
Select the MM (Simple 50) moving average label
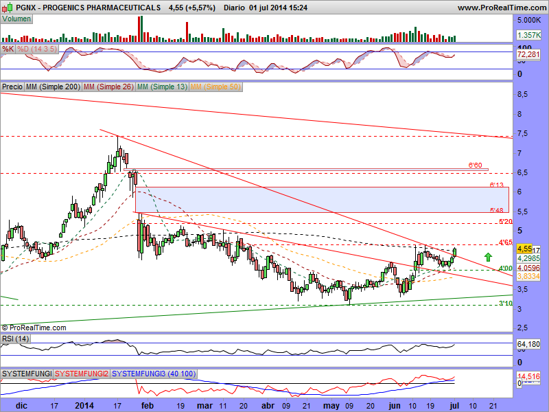click(x=215, y=87)
